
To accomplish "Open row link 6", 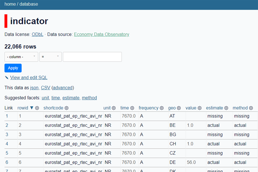I will pos(7,162).
